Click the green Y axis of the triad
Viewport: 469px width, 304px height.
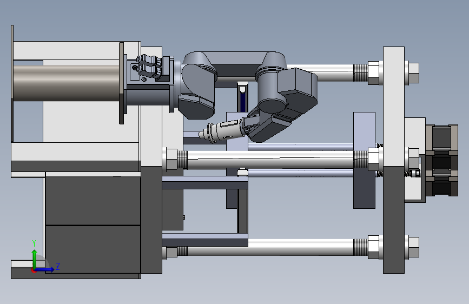pyautogui.click(x=34, y=259)
